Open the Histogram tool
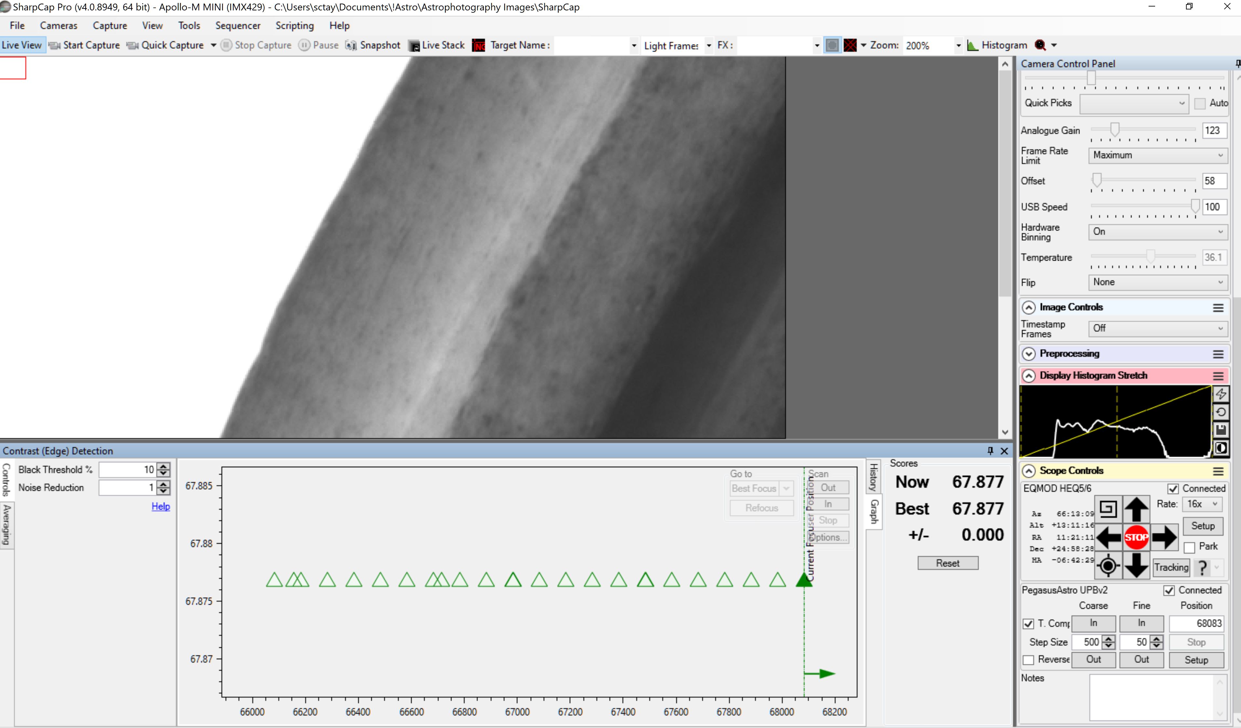1241x728 pixels. 997,45
